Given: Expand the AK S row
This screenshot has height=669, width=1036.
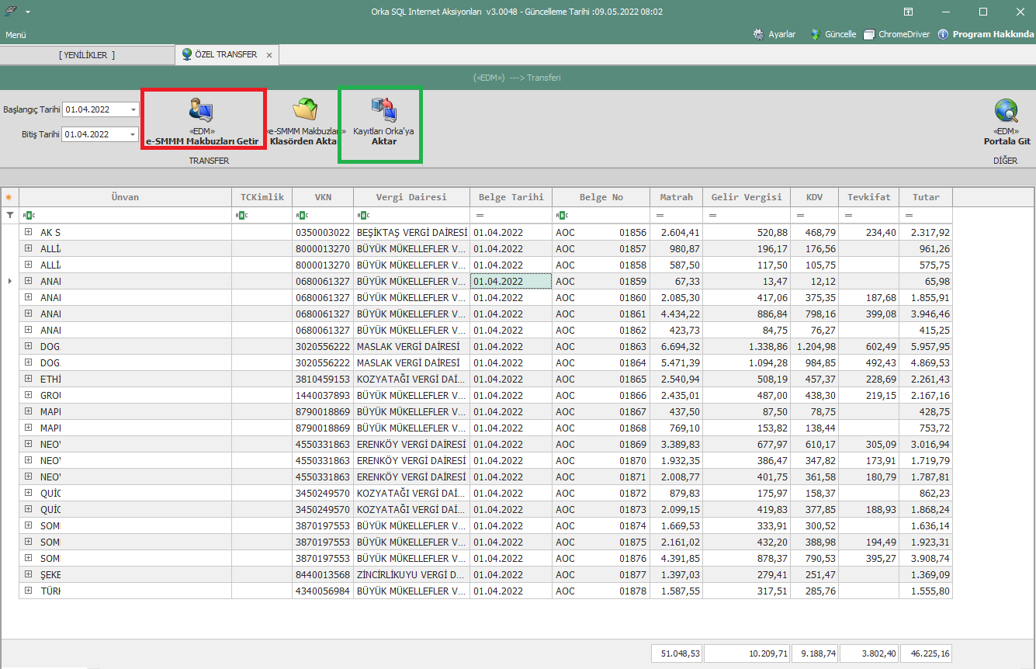Looking at the screenshot, I should pos(28,232).
